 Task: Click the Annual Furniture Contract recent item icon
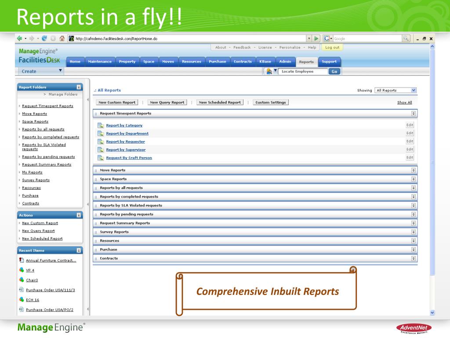(x=21, y=260)
